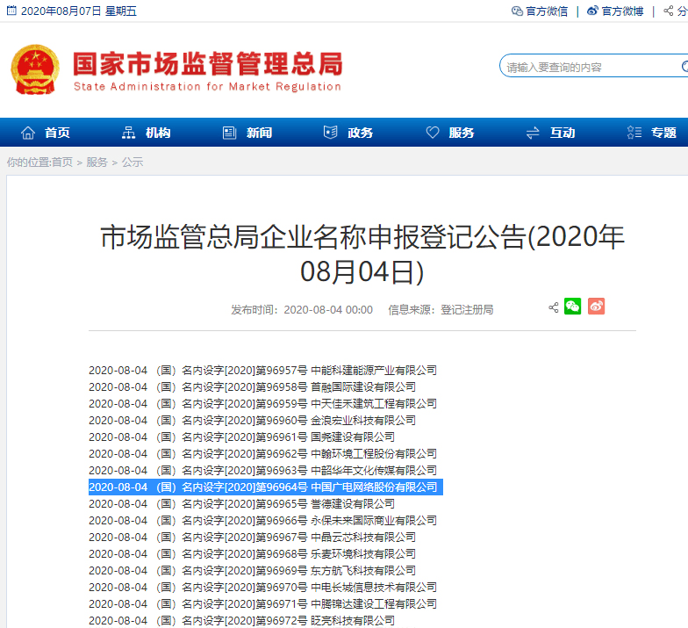688x628 pixels.
Task: Open 官方微博 link in top bar
Action: click(615, 11)
